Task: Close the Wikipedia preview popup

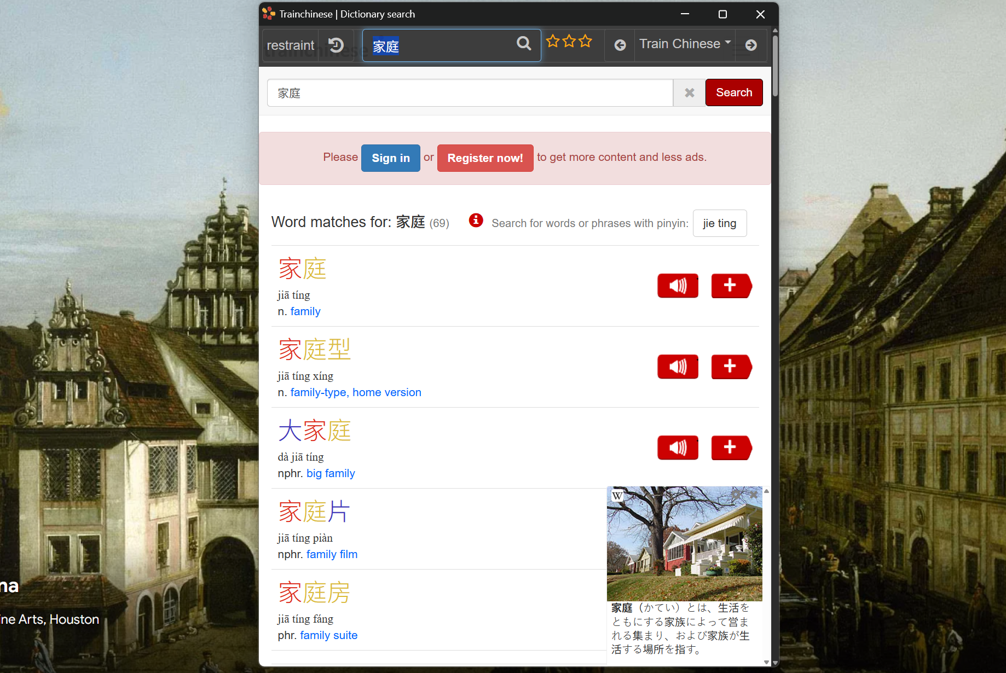Action: (x=754, y=495)
